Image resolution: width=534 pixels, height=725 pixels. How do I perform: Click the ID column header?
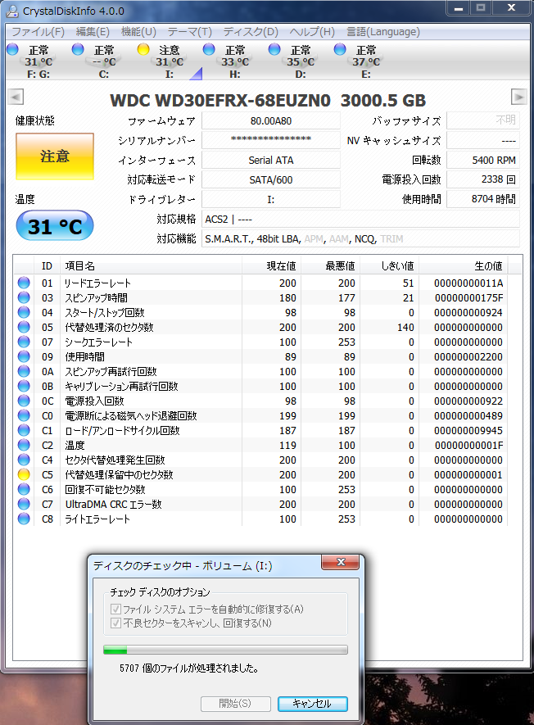tap(47, 266)
